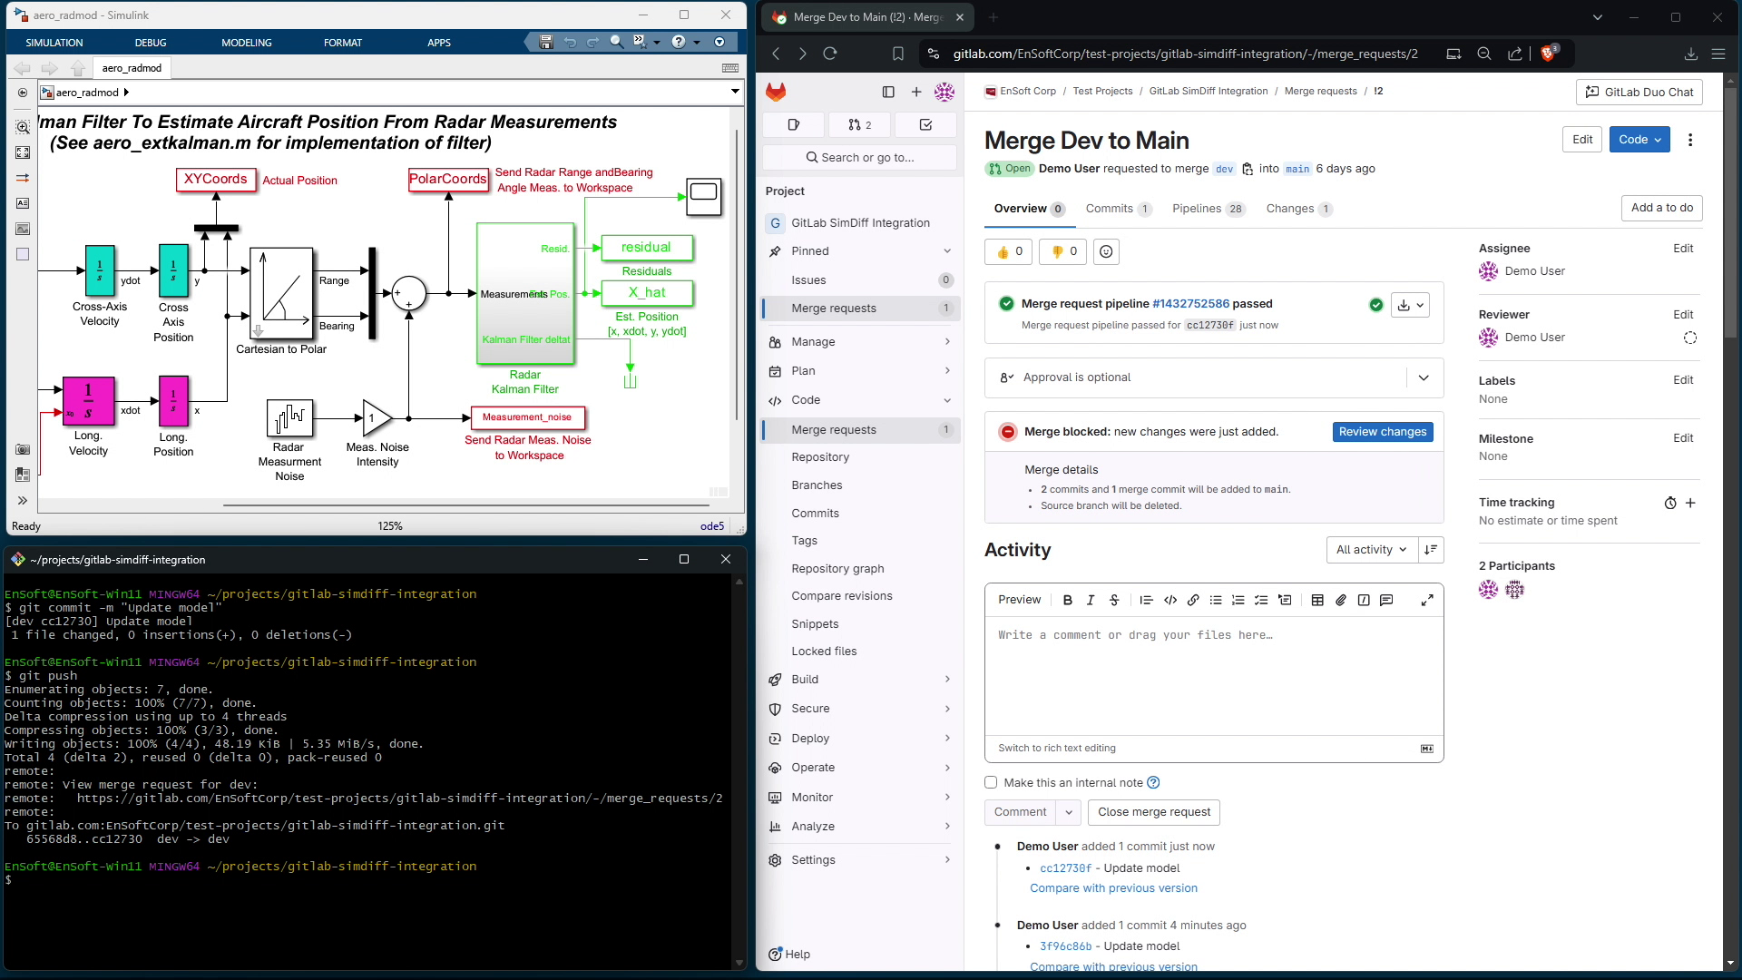Open the Simulink explorer bar path dropdown arrow
This screenshot has height=980, width=1742.
(735, 92)
